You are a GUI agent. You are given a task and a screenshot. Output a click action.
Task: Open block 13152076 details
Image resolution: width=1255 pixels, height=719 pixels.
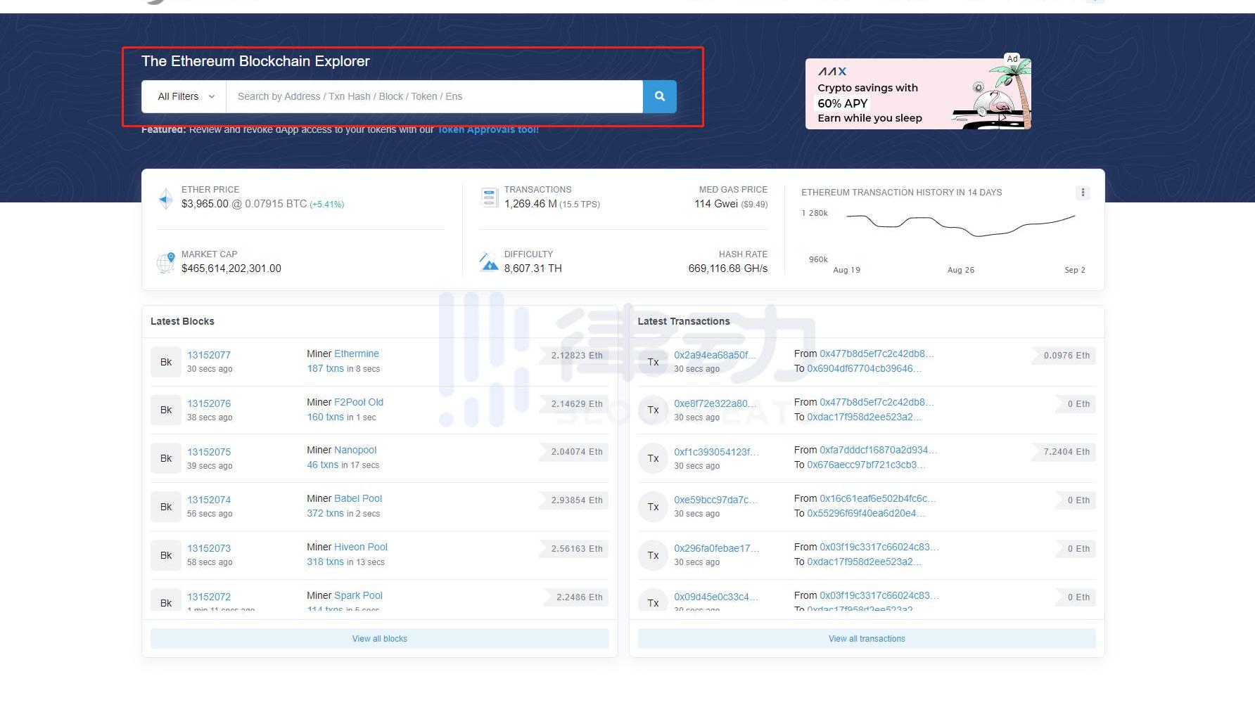coord(209,403)
